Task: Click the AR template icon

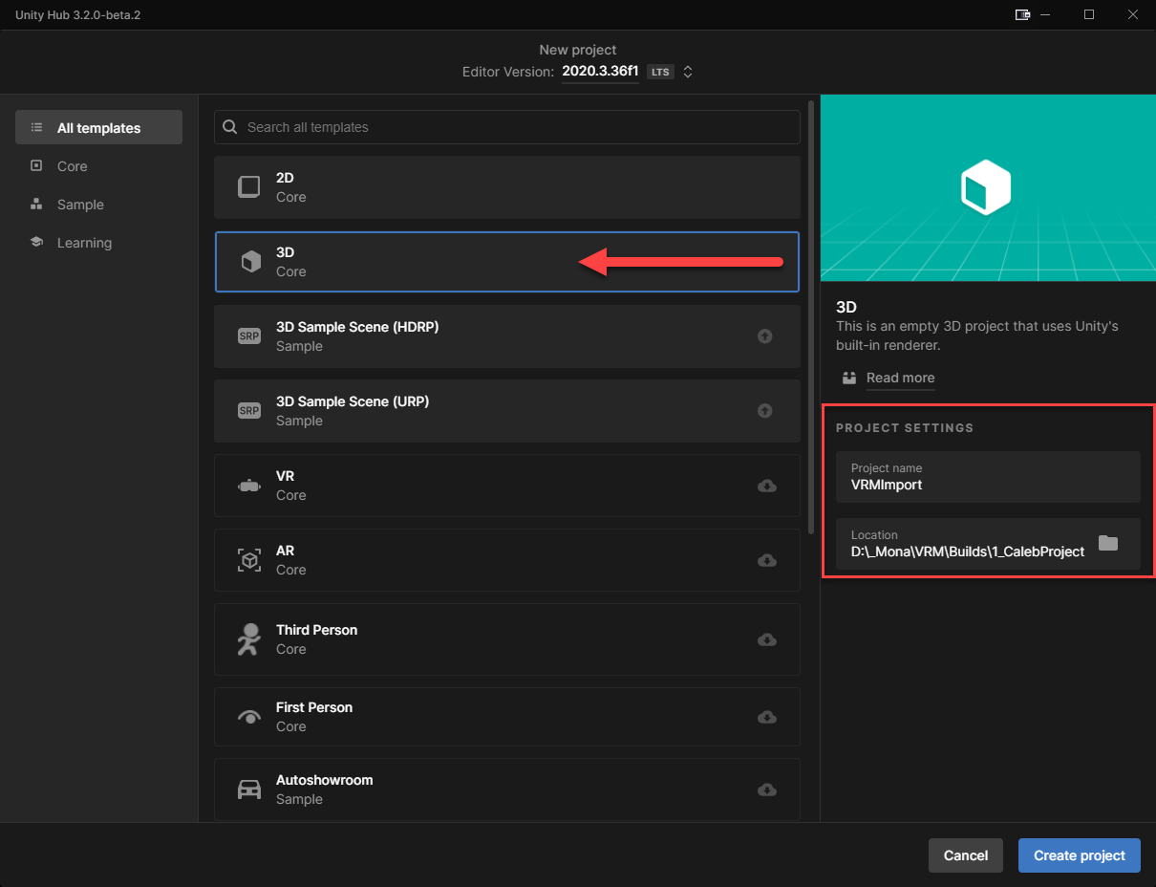Action: tap(248, 560)
